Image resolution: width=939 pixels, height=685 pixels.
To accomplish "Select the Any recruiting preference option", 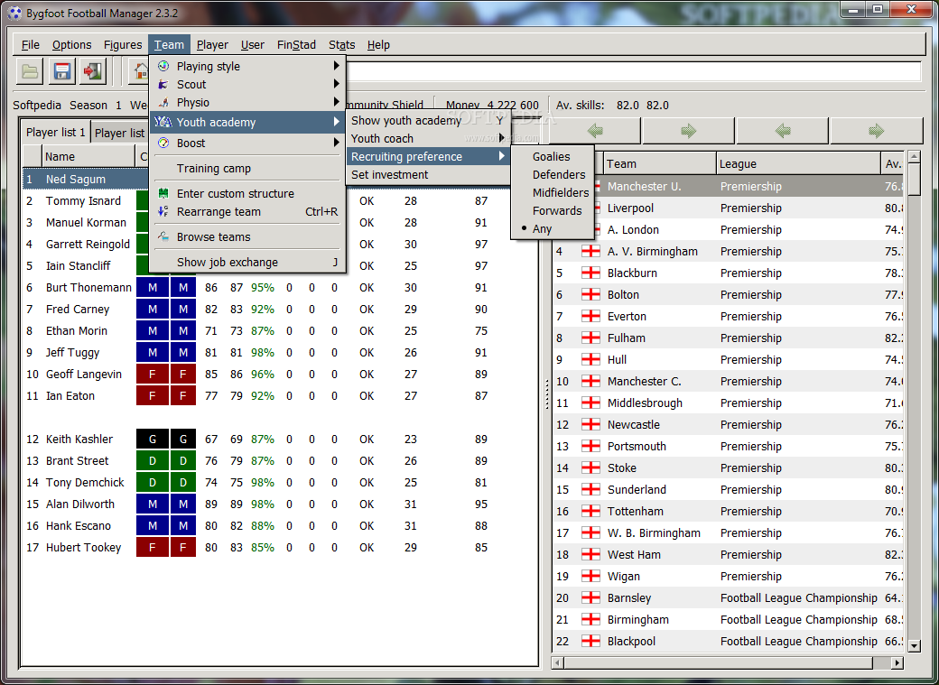I will point(552,228).
